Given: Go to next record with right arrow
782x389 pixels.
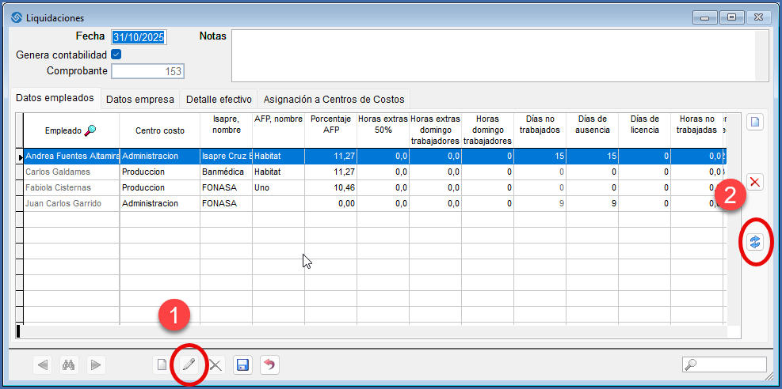Looking at the screenshot, I should click(96, 364).
